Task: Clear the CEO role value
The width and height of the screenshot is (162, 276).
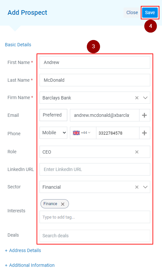Action: coord(137,152)
